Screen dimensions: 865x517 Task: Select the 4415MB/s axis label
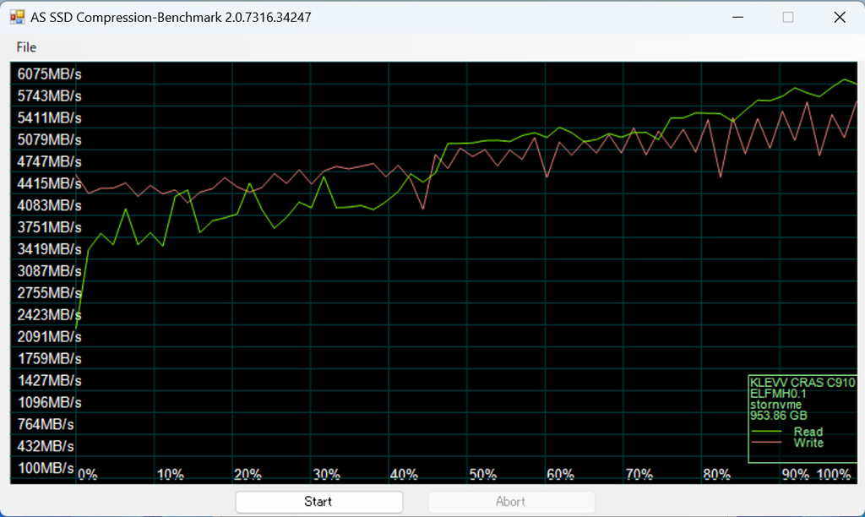49,183
